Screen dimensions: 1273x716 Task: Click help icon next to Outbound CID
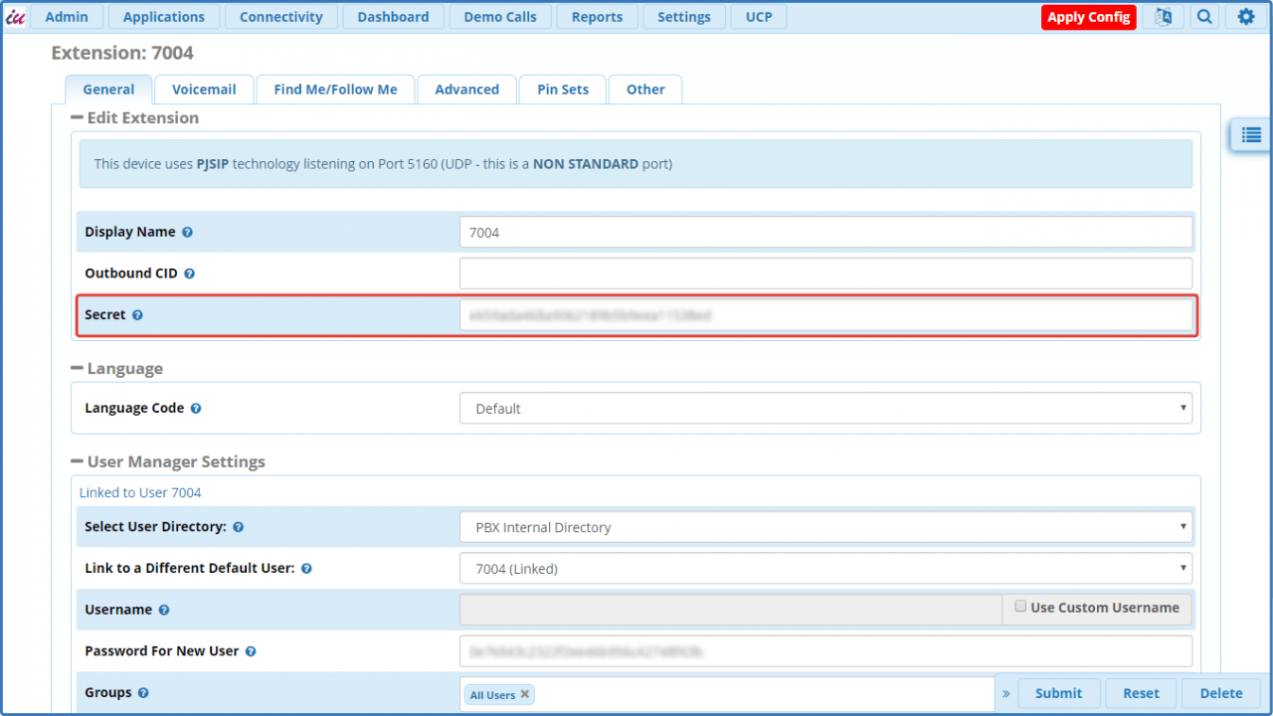189,273
